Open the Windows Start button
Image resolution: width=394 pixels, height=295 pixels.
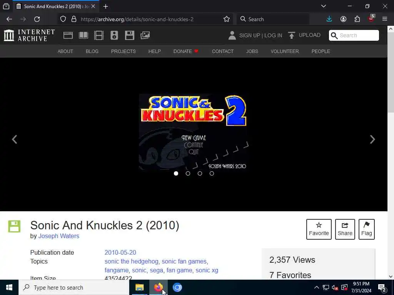9,287
